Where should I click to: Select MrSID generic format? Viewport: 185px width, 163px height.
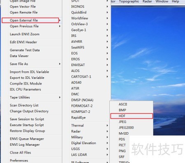tap(124, 133)
